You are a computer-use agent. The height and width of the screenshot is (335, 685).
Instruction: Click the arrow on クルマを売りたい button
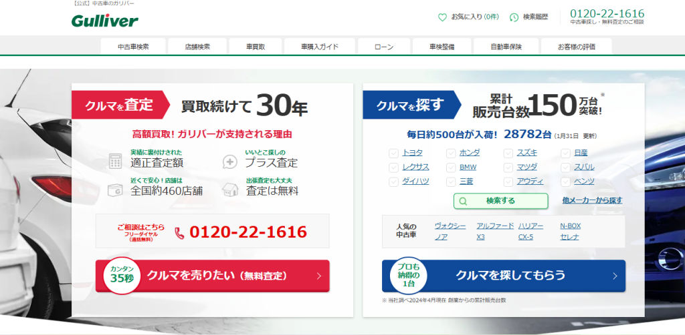point(319,276)
